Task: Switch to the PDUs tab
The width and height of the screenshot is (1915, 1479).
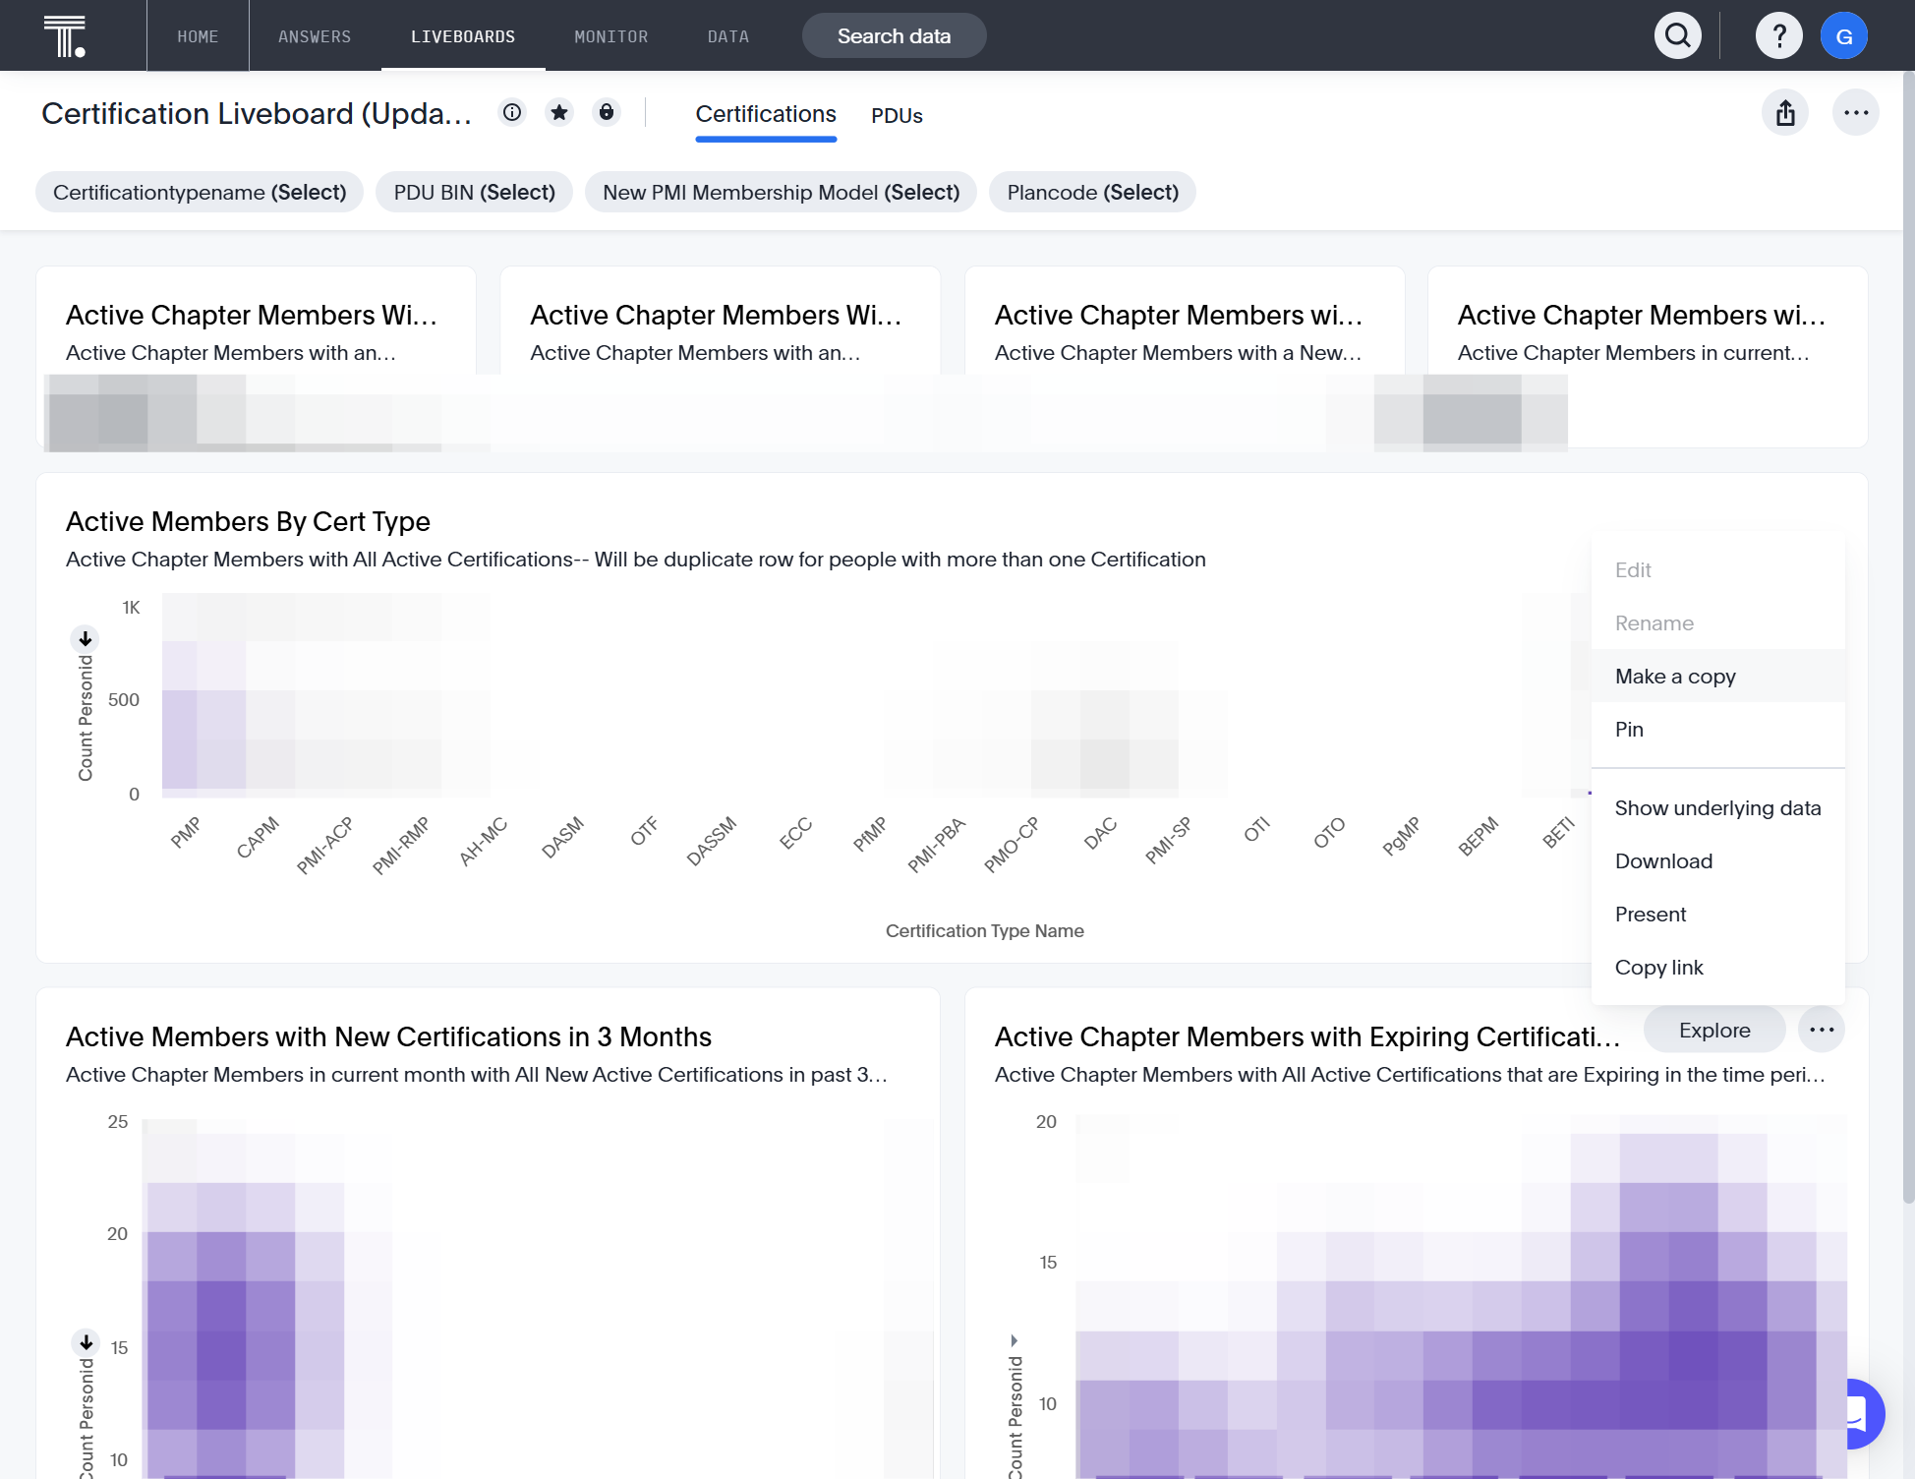Action: pos(897,116)
